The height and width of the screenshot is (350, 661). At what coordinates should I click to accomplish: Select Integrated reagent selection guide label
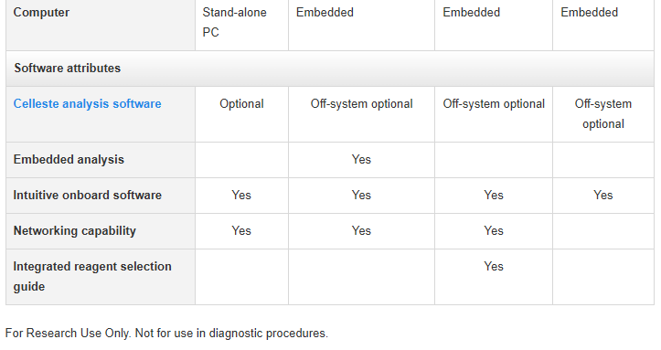pos(92,276)
